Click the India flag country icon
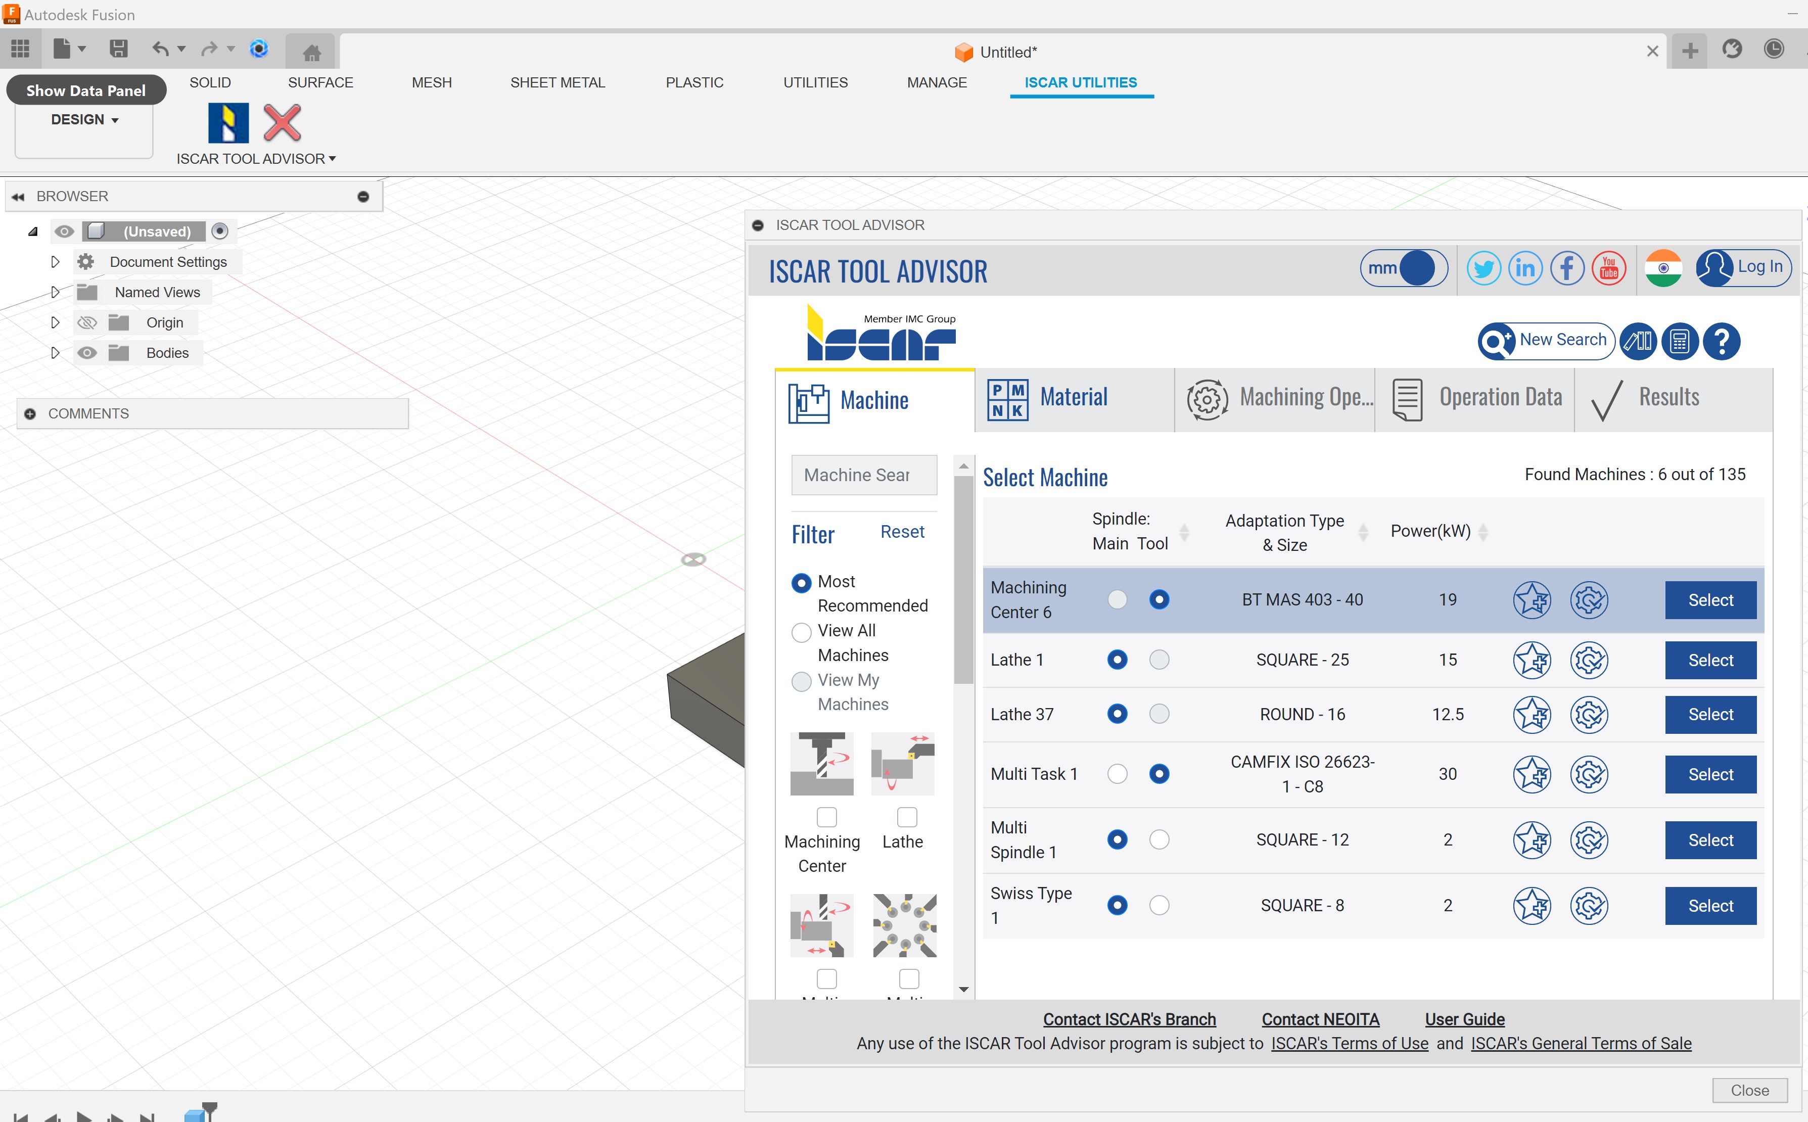1808x1122 pixels. pos(1662,268)
